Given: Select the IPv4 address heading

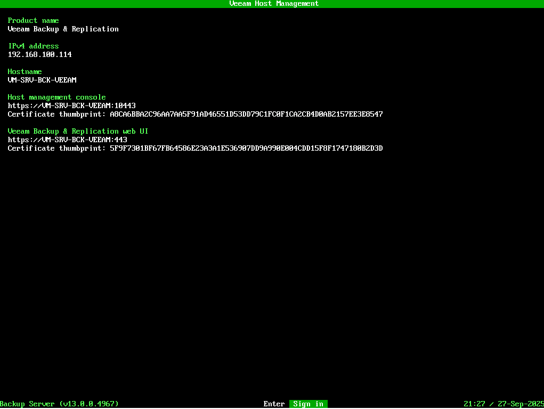Looking at the screenshot, I should (33, 46).
